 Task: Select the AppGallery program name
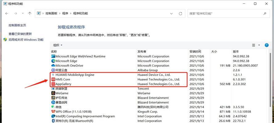tap(63, 84)
